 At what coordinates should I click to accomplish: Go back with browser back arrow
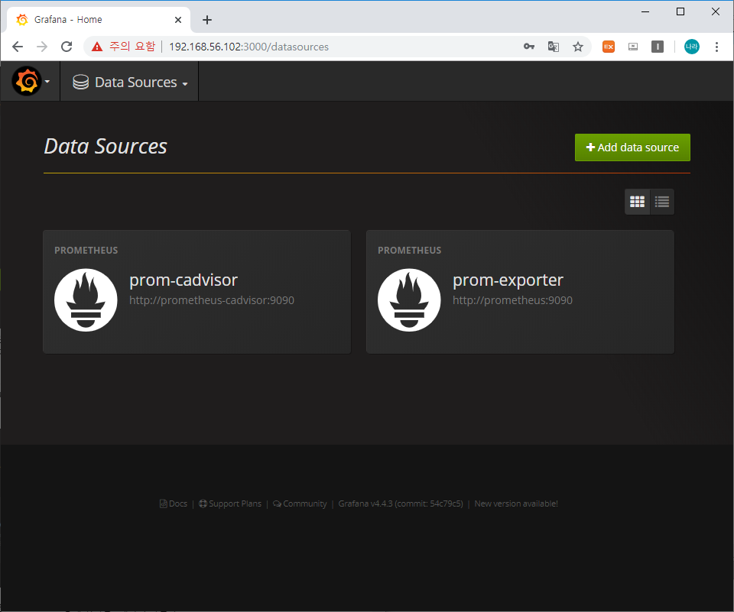pos(18,47)
